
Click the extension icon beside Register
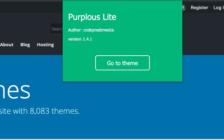[x=184, y=7]
